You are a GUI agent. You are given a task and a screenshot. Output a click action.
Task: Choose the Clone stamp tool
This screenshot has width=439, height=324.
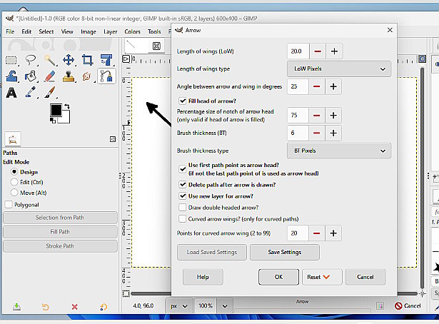69,76
